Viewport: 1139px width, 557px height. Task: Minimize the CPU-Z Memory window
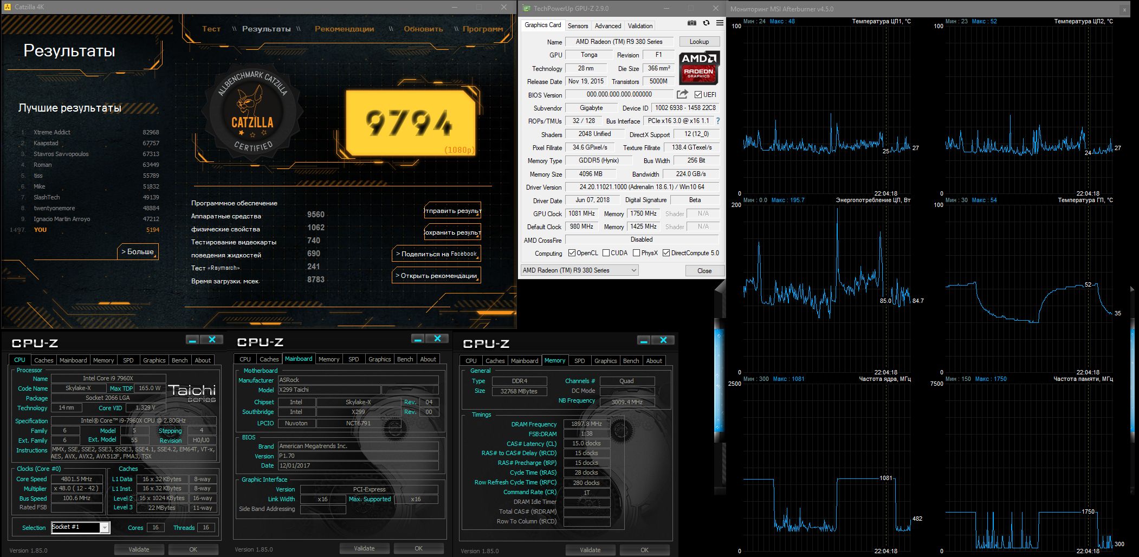pyautogui.click(x=644, y=340)
